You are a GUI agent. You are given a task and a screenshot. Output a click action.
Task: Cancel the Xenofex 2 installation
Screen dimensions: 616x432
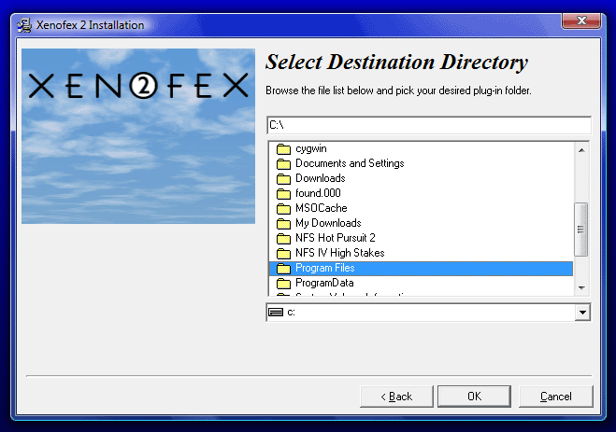(x=556, y=397)
